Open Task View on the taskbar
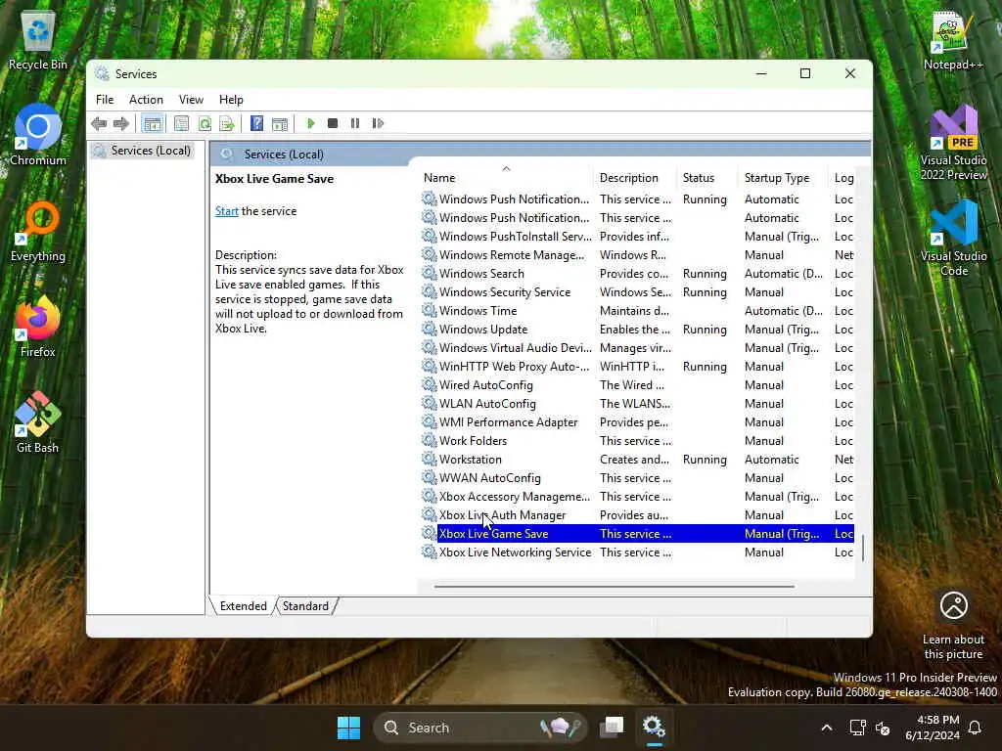Image resolution: width=1002 pixels, height=751 pixels. click(x=612, y=728)
